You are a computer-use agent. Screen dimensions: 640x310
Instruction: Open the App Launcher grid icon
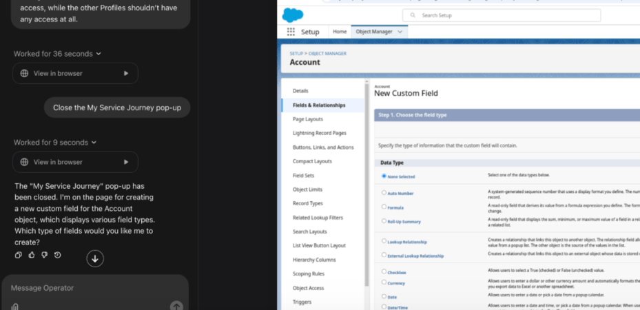click(291, 32)
